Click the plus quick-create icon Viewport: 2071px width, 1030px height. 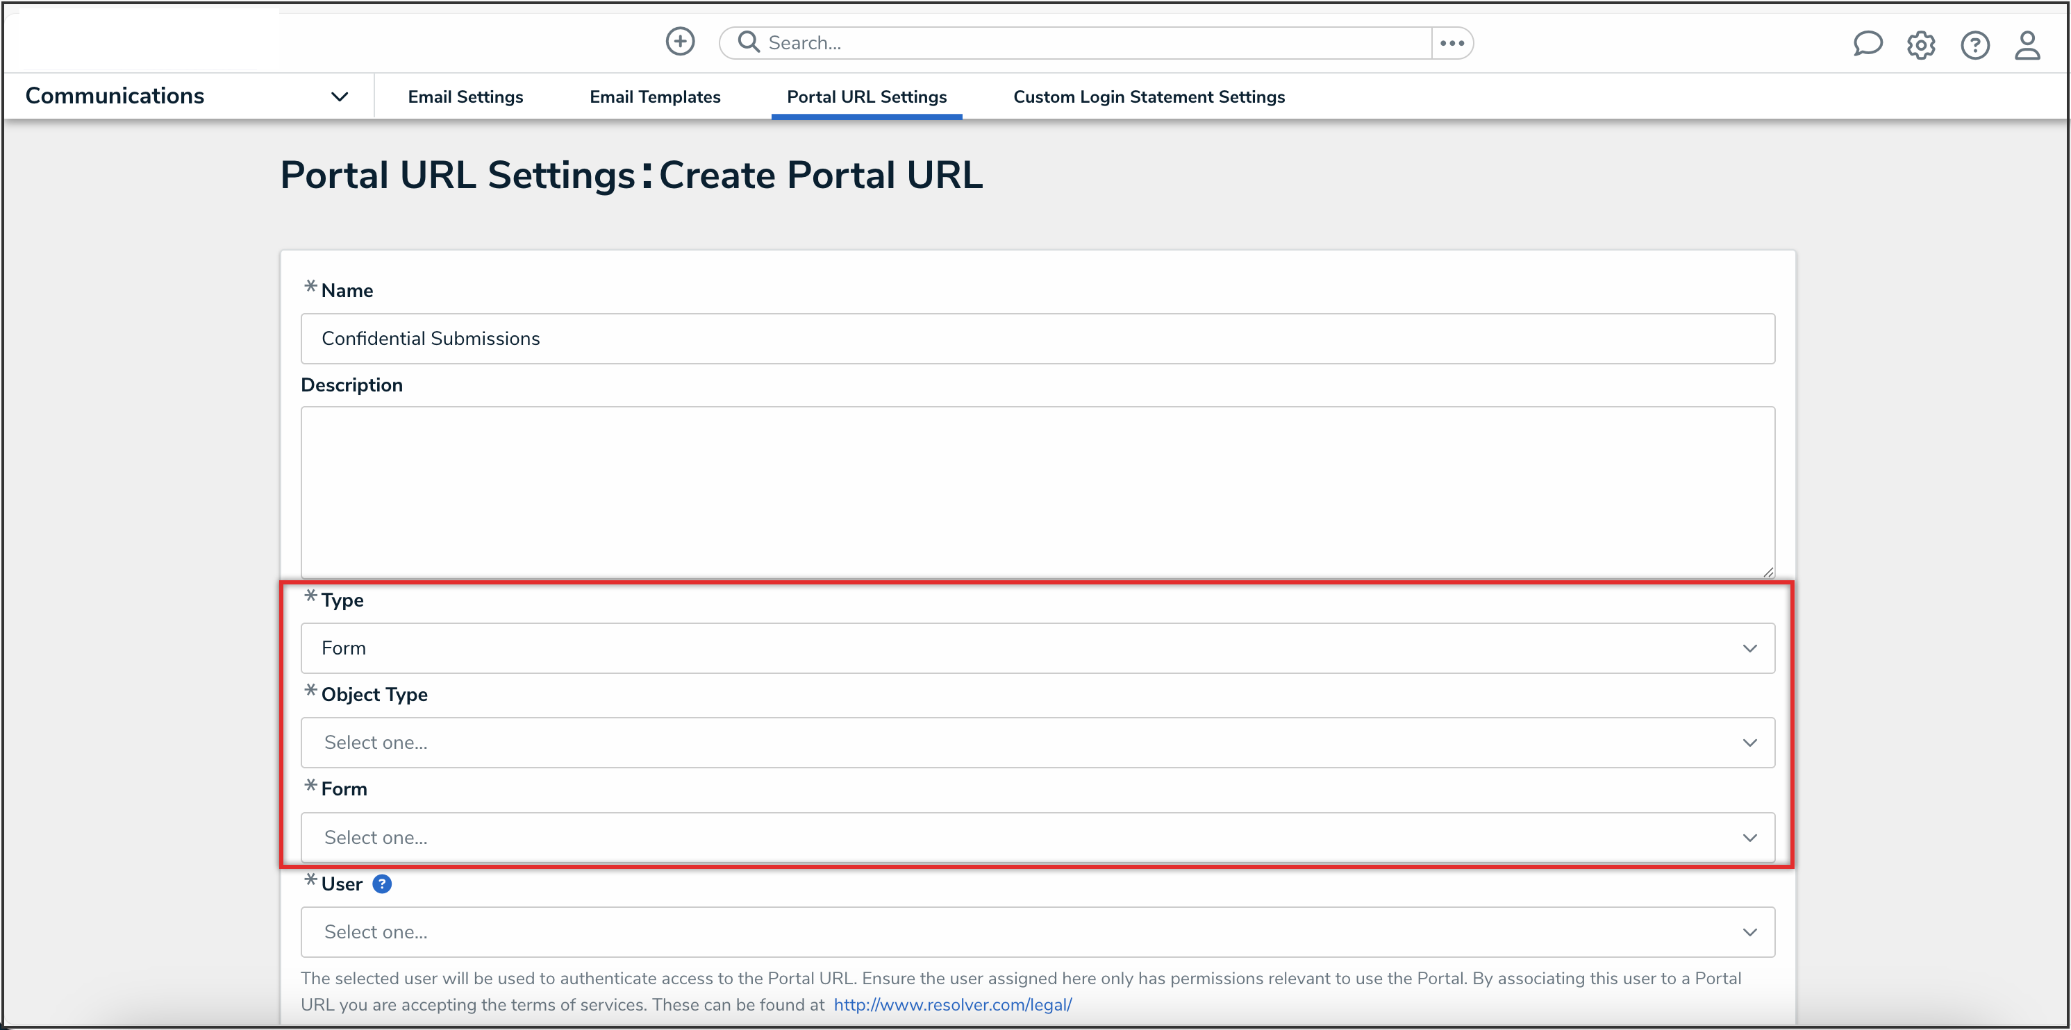pos(679,42)
